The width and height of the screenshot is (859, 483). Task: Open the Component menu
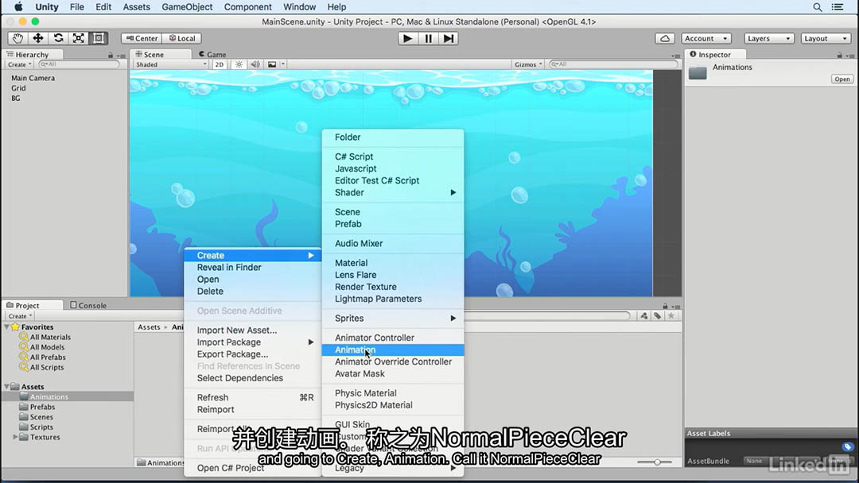tap(247, 7)
